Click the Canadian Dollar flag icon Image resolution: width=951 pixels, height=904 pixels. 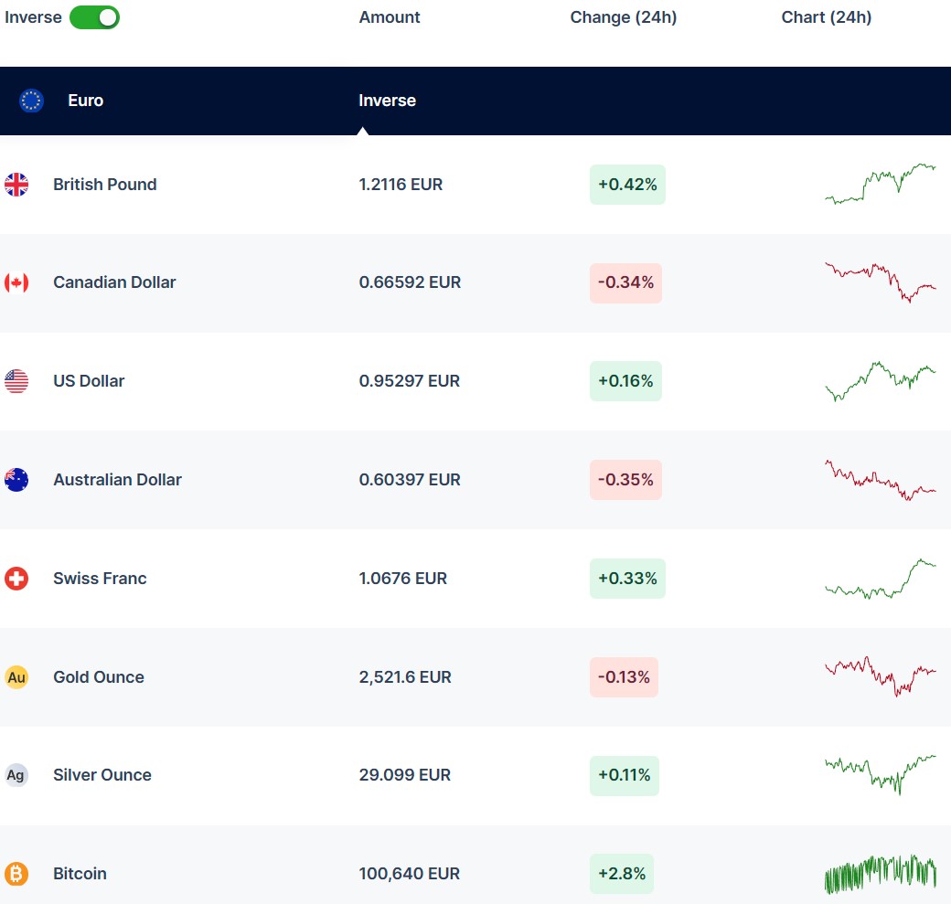click(x=16, y=282)
